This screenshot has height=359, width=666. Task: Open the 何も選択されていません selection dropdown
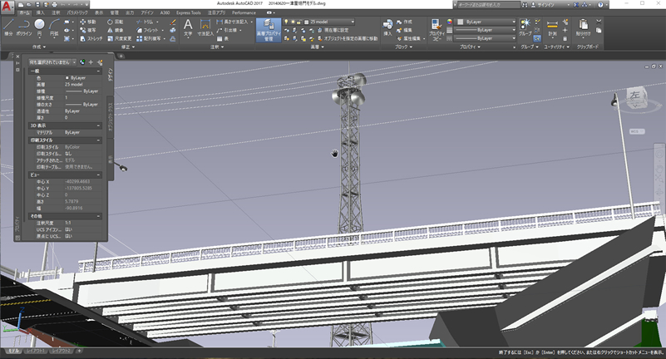[x=50, y=62]
